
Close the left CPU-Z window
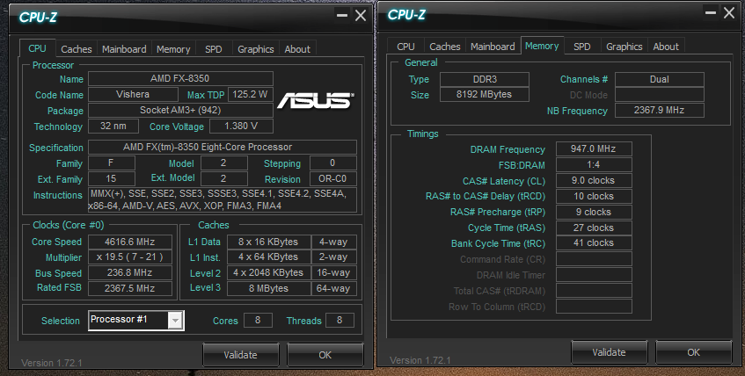(361, 16)
